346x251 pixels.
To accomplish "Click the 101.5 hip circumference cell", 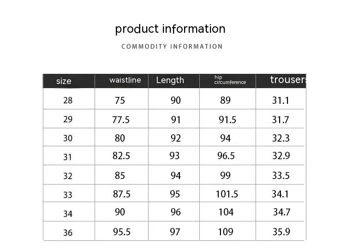I will pos(227,194).
